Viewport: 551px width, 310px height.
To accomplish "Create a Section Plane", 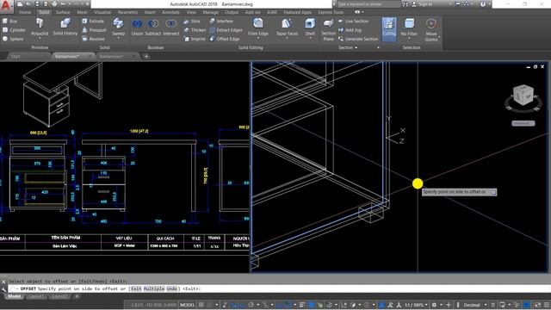I will (328, 29).
